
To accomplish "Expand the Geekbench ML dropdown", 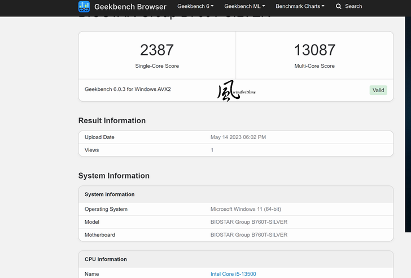I will pyautogui.click(x=244, y=7).
